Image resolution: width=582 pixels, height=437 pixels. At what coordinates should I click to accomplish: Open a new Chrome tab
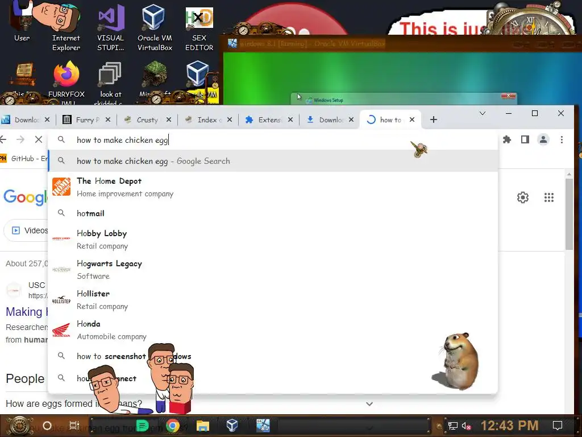(x=433, y=119)
